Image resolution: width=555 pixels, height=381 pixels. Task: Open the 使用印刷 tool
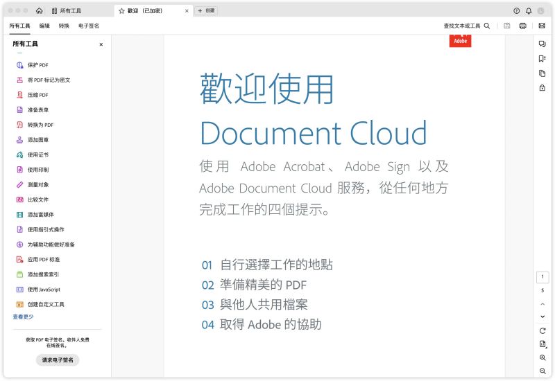tap(33, 170)
